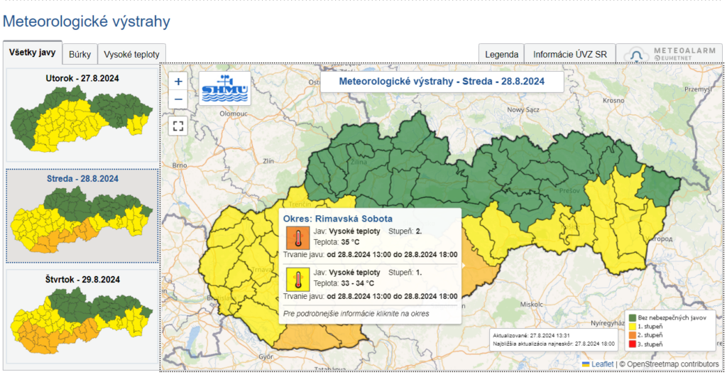Click the yellow level 1 thermometer icon
This screenshot has width=727, height=377.
[x=297, y=278]
